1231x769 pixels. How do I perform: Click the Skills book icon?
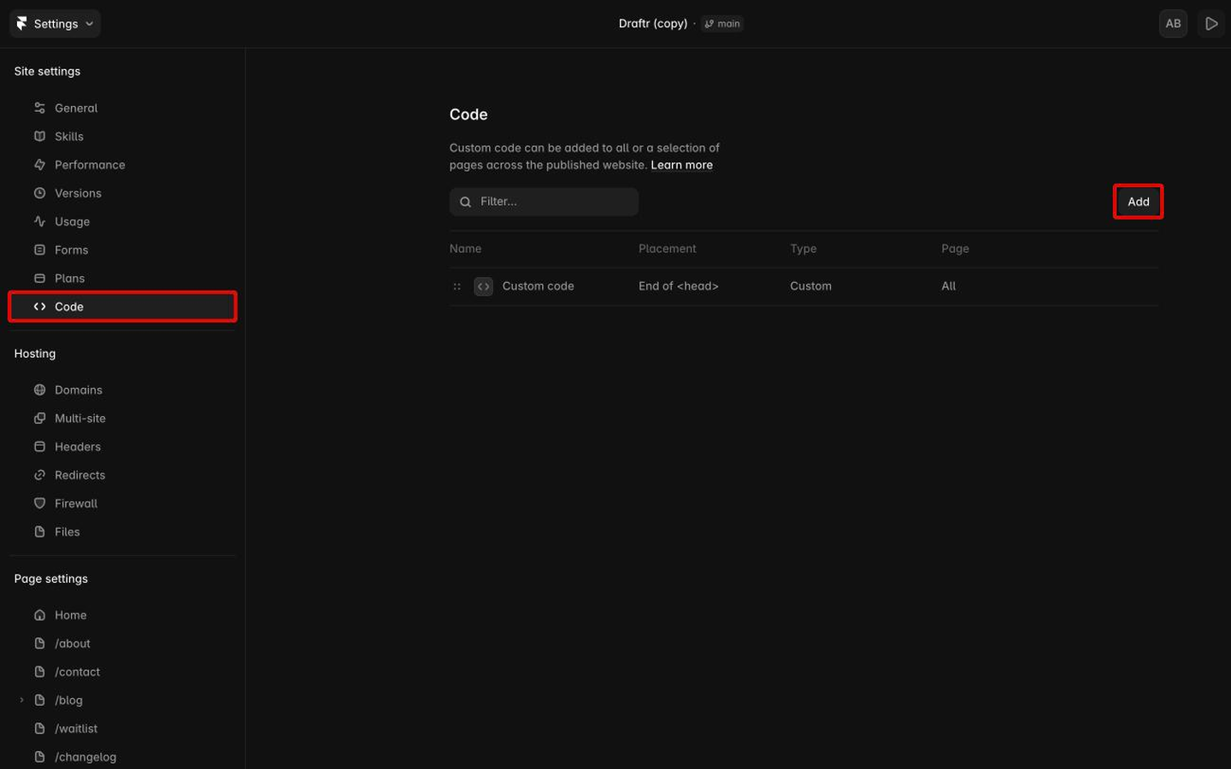pyautogui.click(x=39, y=137)
